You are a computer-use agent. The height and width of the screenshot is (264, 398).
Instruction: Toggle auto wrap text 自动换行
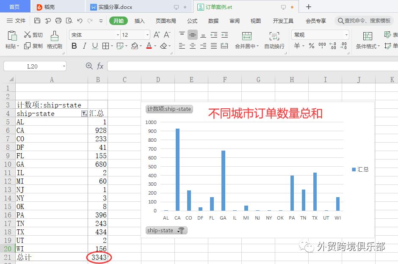click(274, 40)
